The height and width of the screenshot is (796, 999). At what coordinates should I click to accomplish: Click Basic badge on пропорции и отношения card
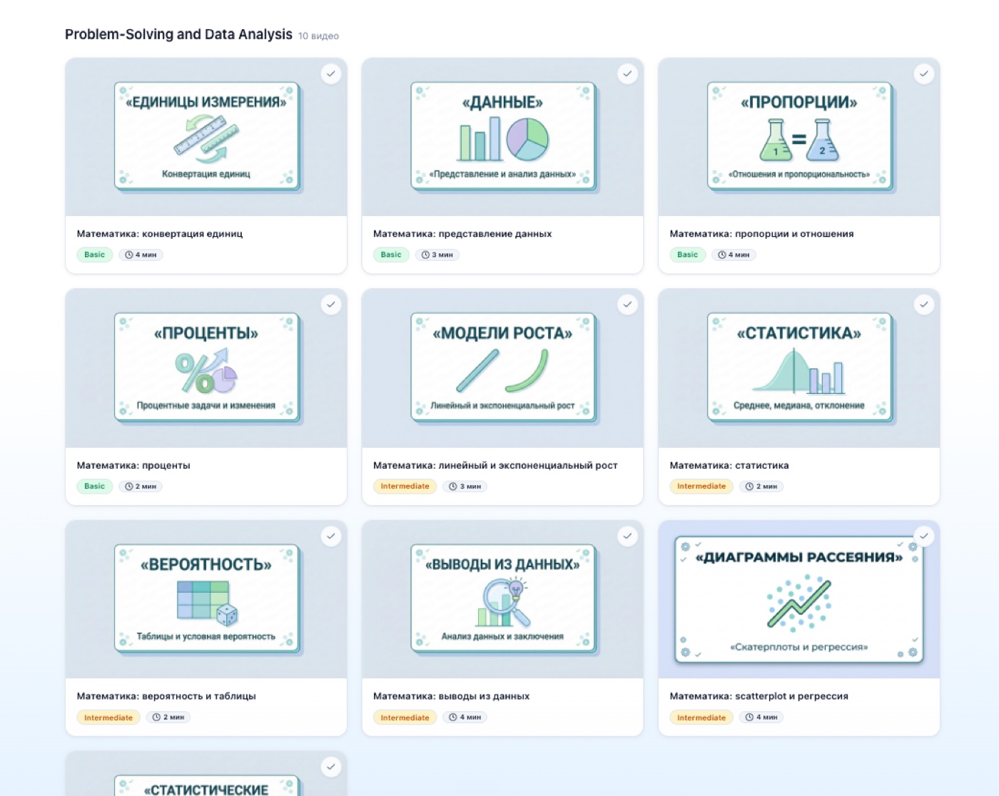point(687,255)
